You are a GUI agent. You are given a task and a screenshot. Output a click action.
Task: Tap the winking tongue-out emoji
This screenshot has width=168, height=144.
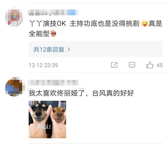click(x=145, y=24)
